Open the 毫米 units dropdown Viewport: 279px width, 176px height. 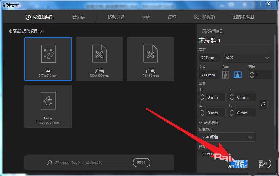tap(247, 58)
